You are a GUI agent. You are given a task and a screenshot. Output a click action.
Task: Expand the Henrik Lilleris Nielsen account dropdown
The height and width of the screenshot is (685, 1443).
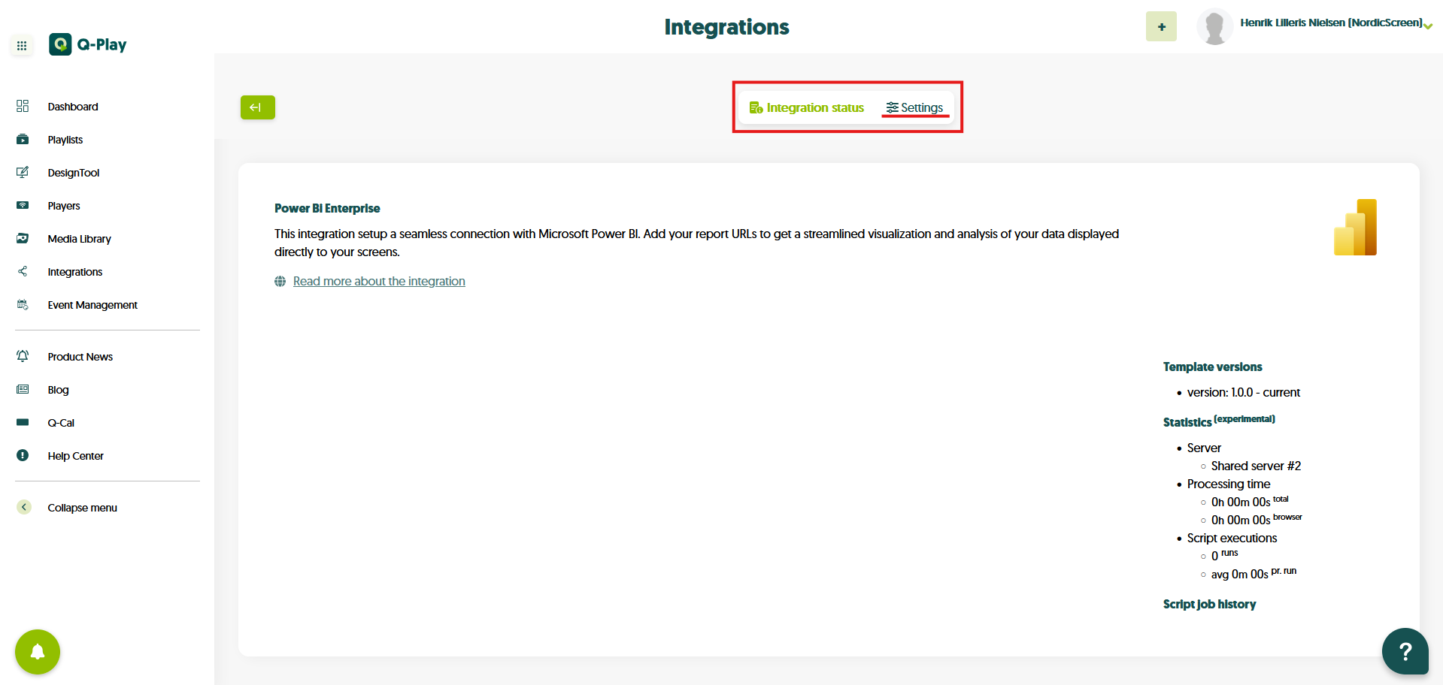[x=1427, y=26]
